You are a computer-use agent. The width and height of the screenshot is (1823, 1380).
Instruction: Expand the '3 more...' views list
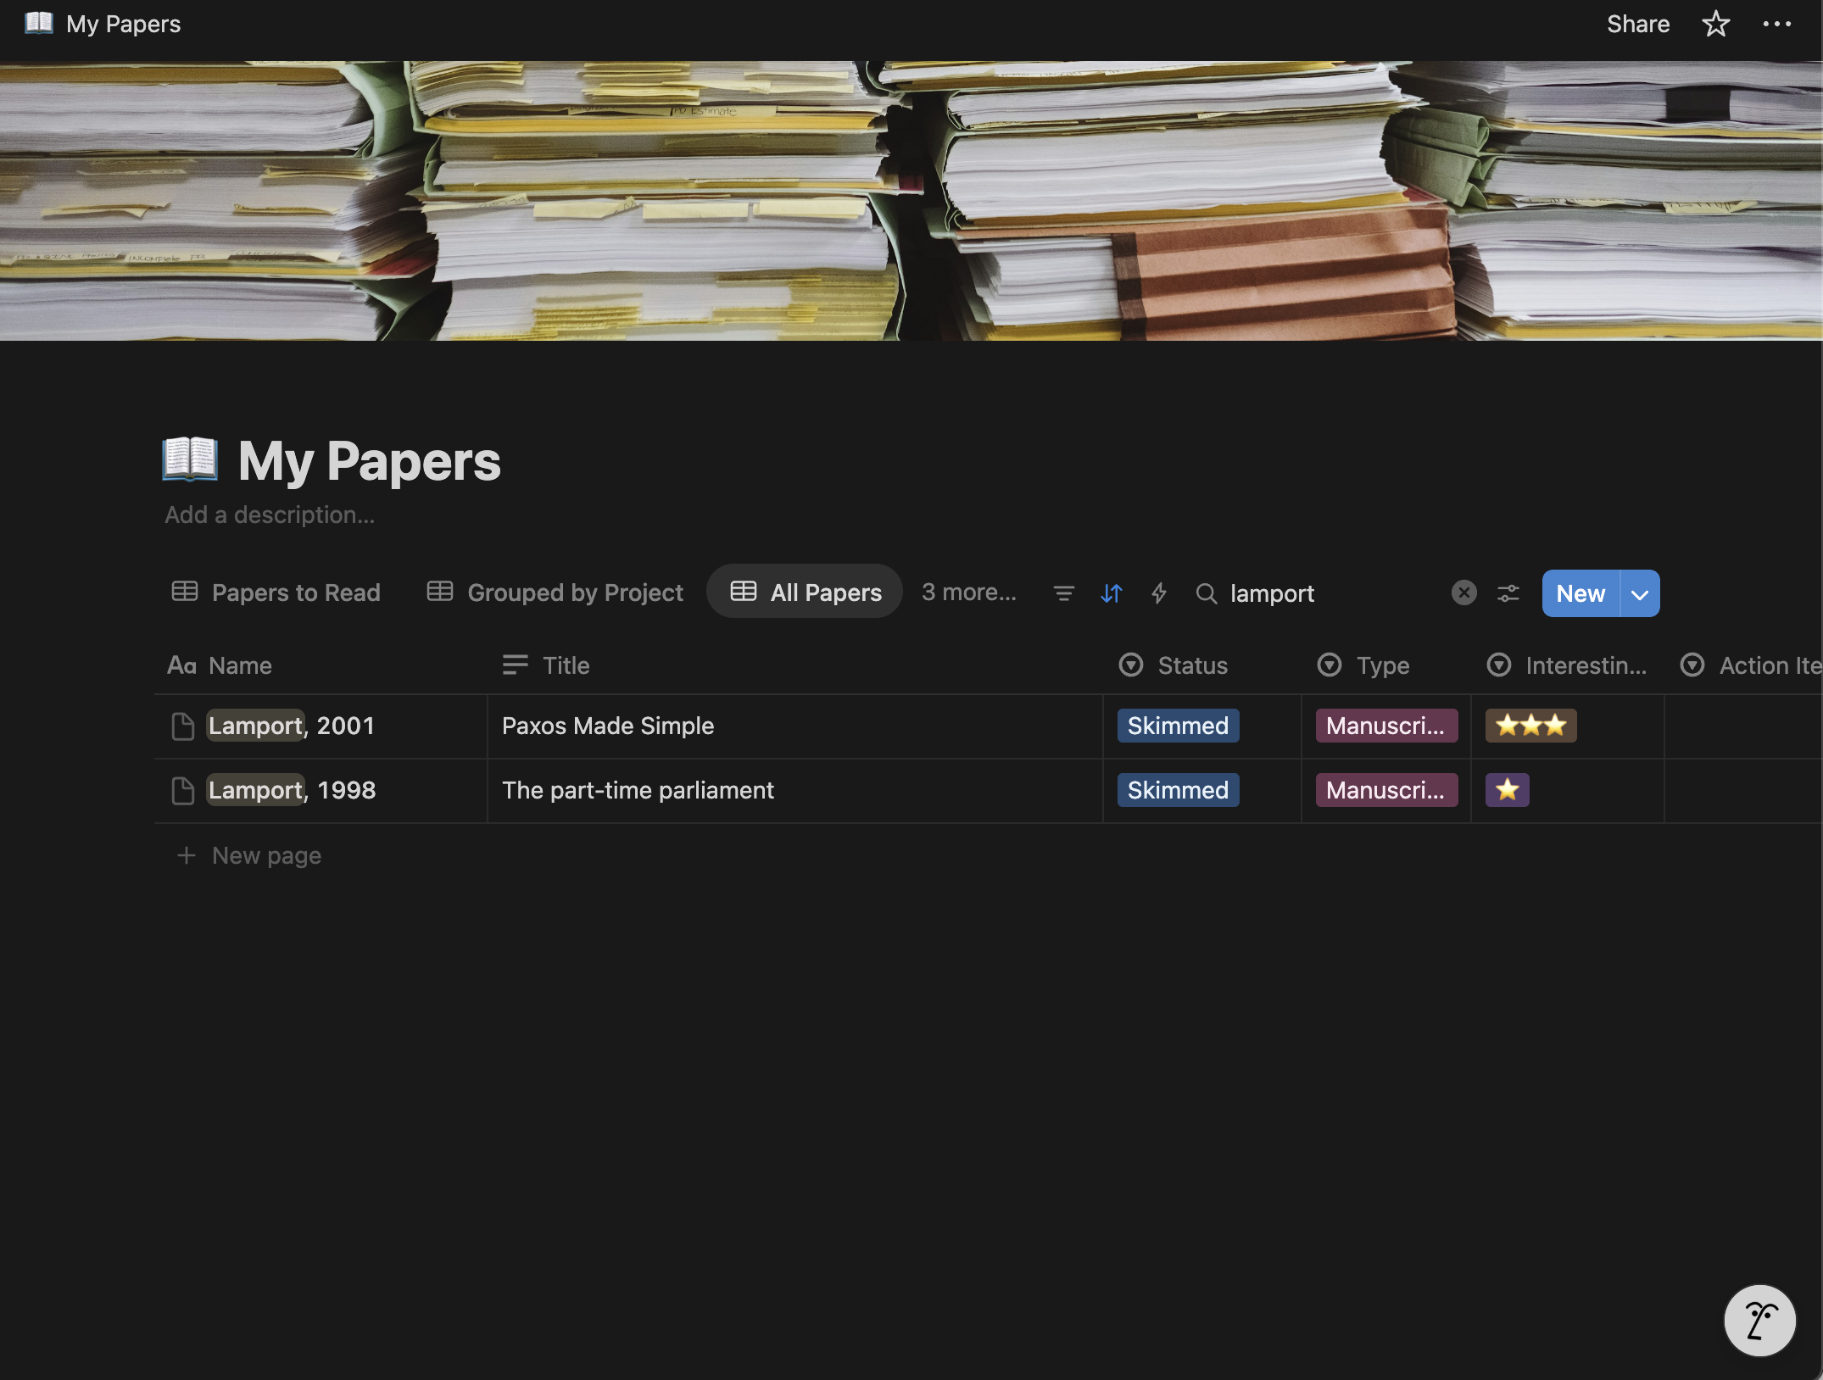pyautogui.click(x=968, y=593)
